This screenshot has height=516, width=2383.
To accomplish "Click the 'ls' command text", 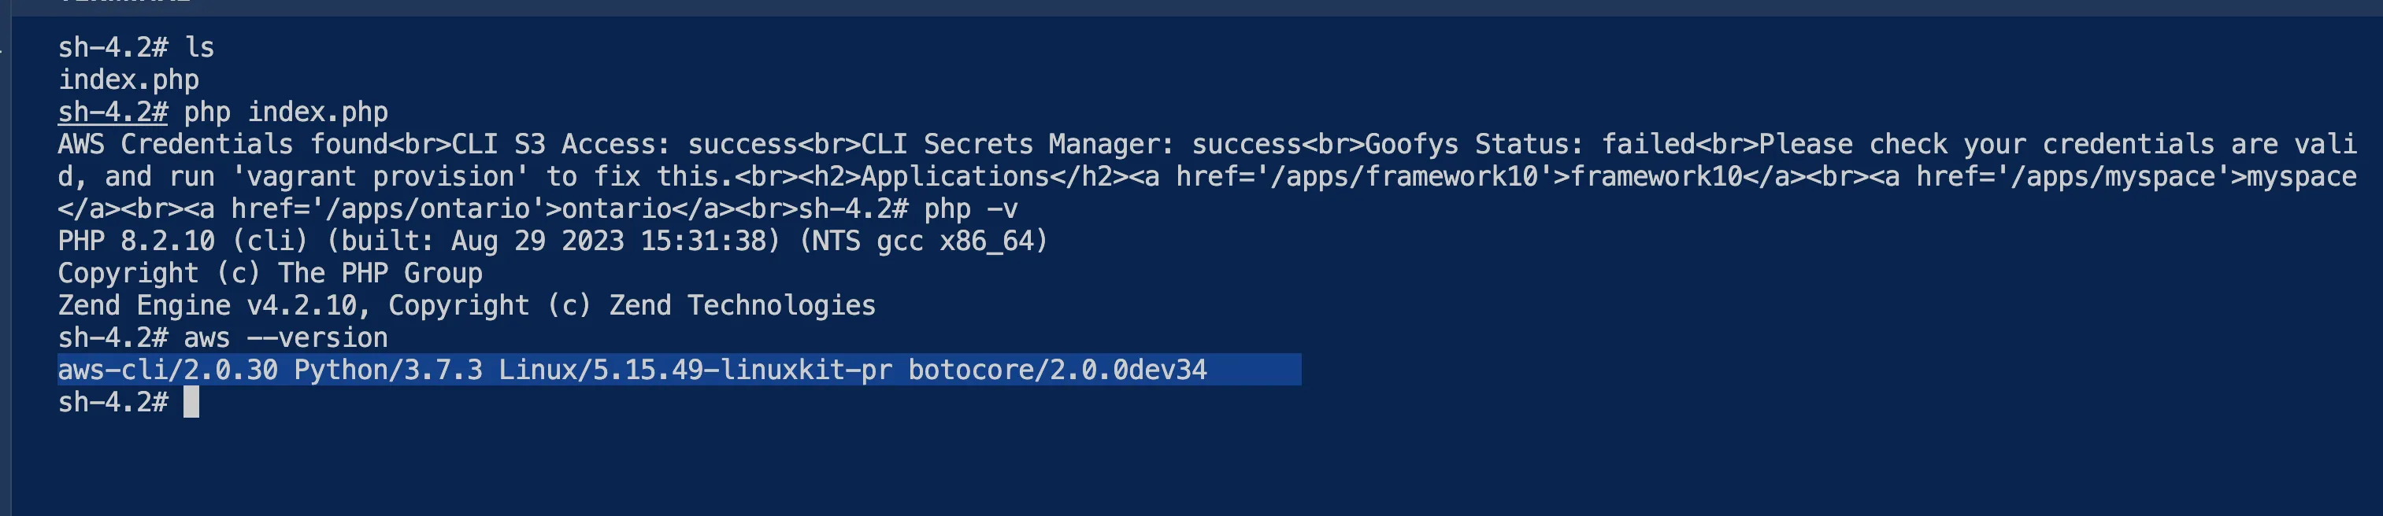I will tap(200, 47).
